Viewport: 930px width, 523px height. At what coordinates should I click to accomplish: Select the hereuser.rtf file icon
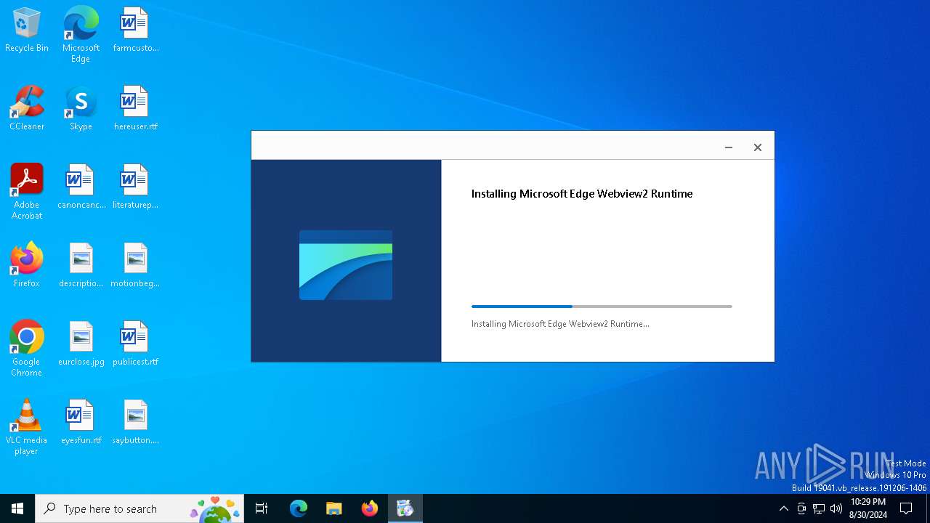click(x=135, y=109)
